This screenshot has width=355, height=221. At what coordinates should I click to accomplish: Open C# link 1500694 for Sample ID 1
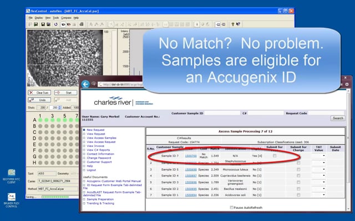[x=191, y=195]
